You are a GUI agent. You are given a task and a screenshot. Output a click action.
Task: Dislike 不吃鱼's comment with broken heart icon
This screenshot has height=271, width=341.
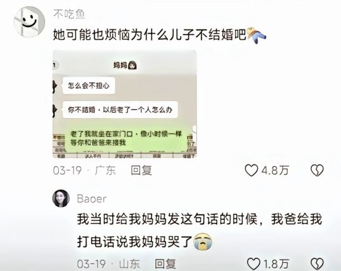point(317,170)
